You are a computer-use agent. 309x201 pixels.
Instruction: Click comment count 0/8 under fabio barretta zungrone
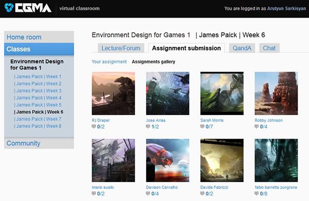264,194
